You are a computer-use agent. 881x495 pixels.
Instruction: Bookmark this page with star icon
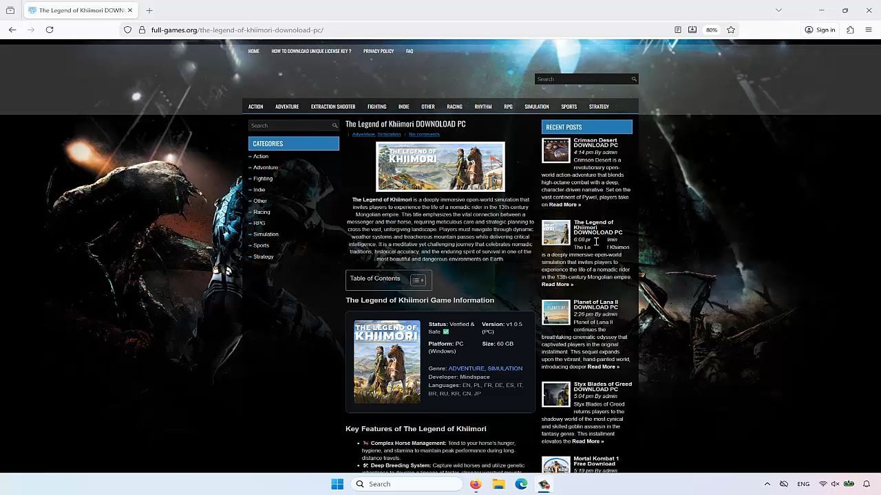[731, 30]
